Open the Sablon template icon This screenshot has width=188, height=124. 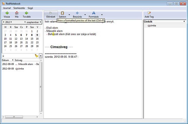point(62,13)
